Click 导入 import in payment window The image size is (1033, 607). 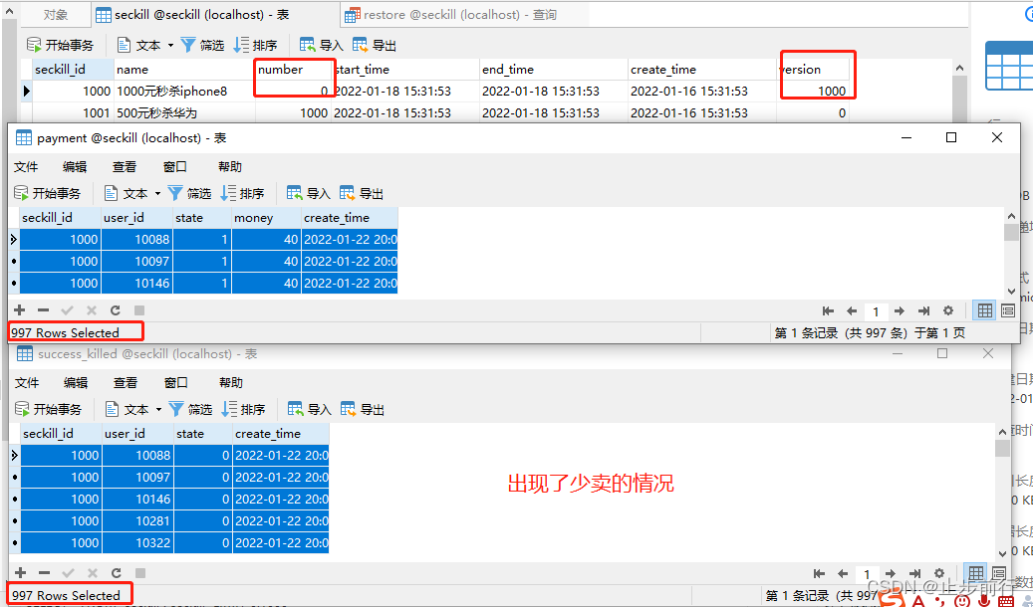coord(309,193)
